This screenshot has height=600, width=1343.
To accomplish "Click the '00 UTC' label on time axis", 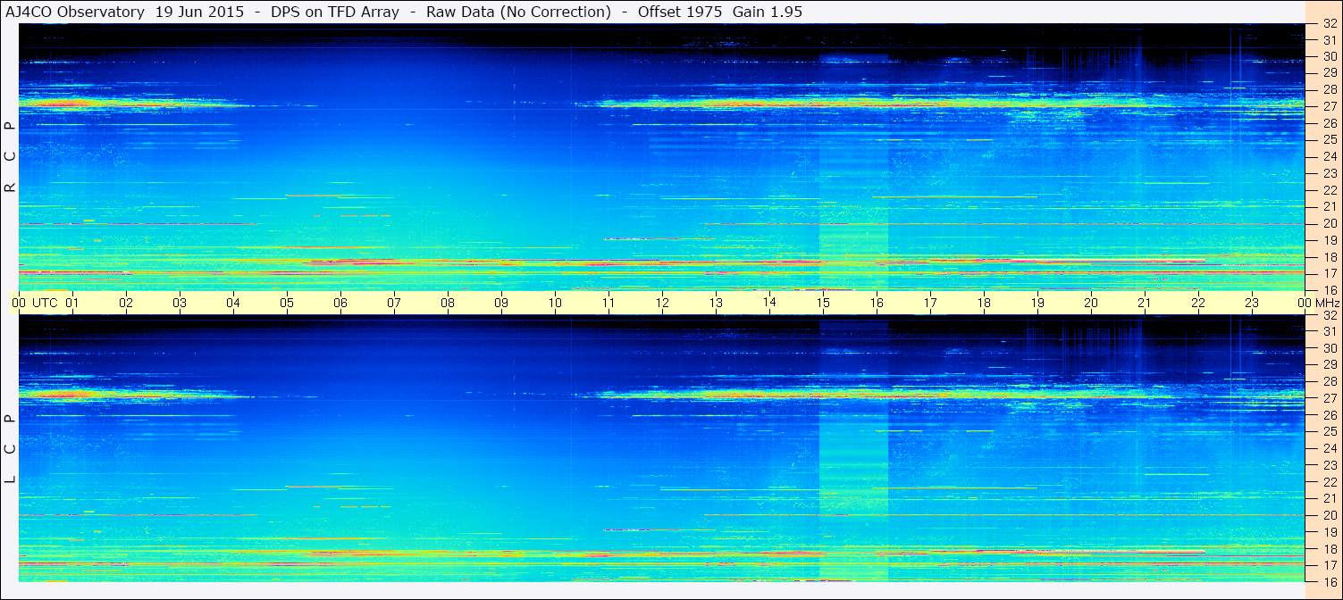I will click(34, 303).
